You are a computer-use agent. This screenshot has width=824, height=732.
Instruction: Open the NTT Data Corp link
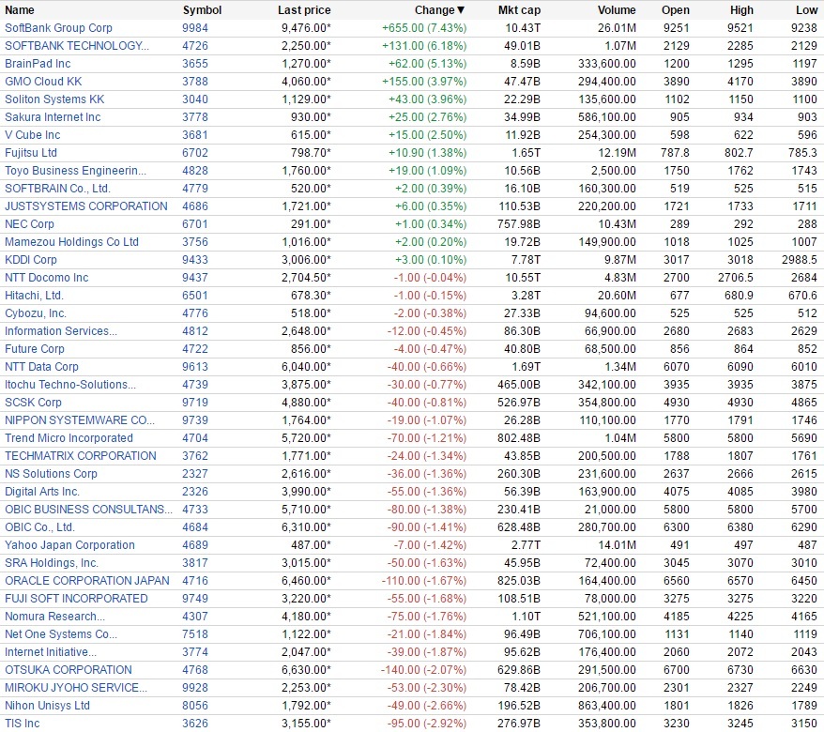tap(41, 367)
